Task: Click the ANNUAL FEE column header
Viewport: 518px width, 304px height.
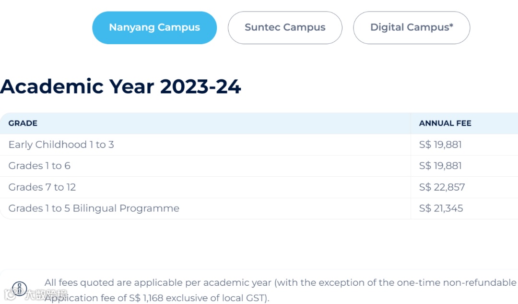Action: pyautogui.click(x=445, y=123)
